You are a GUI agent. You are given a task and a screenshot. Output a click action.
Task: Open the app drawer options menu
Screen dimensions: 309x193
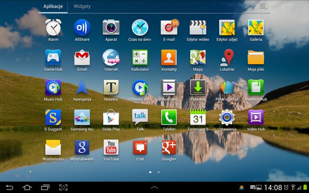coord(263,7)
